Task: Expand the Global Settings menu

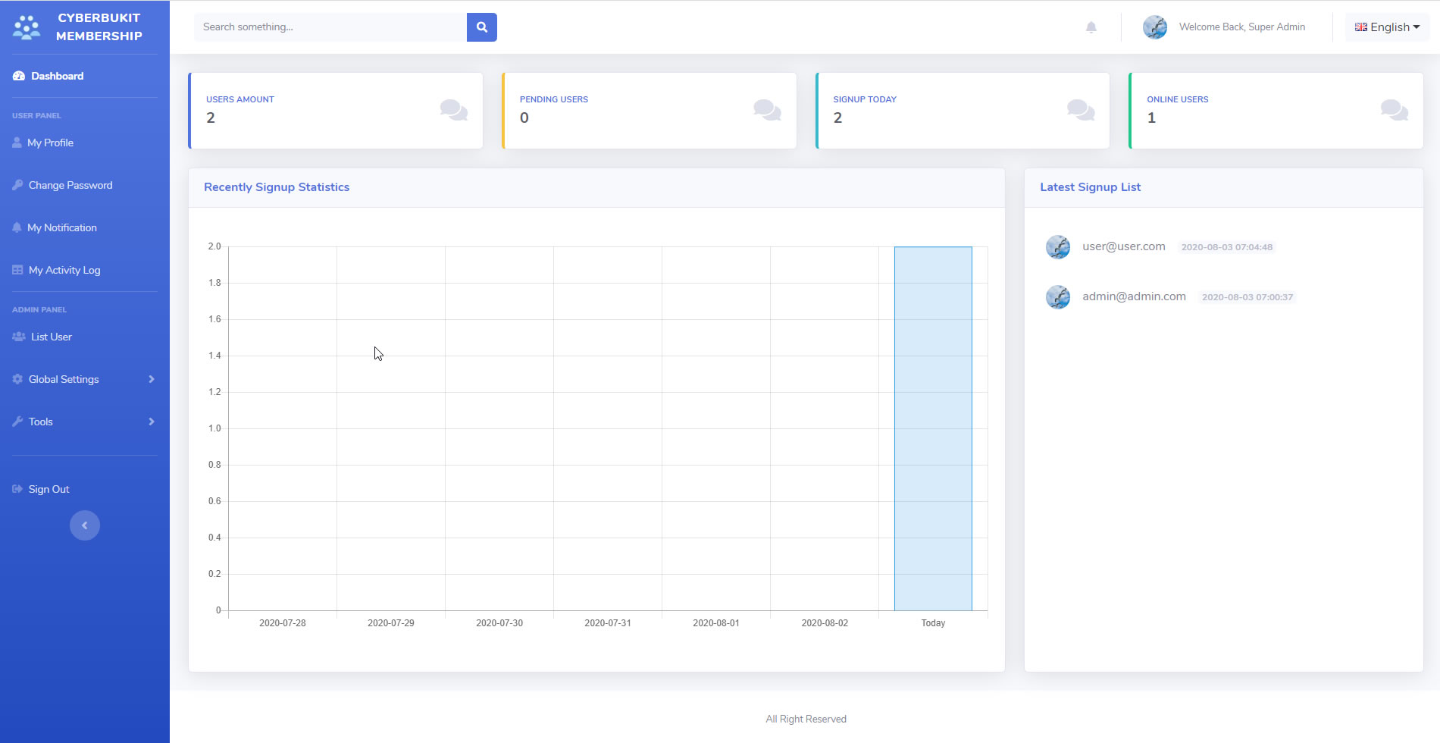Action: tap(64, 379)
